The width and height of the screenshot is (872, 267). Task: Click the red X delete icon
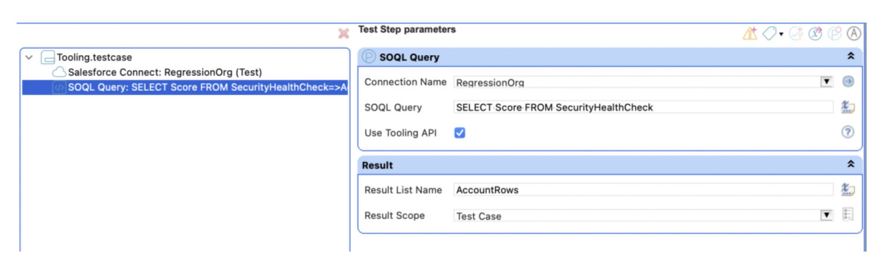point(343,34)
